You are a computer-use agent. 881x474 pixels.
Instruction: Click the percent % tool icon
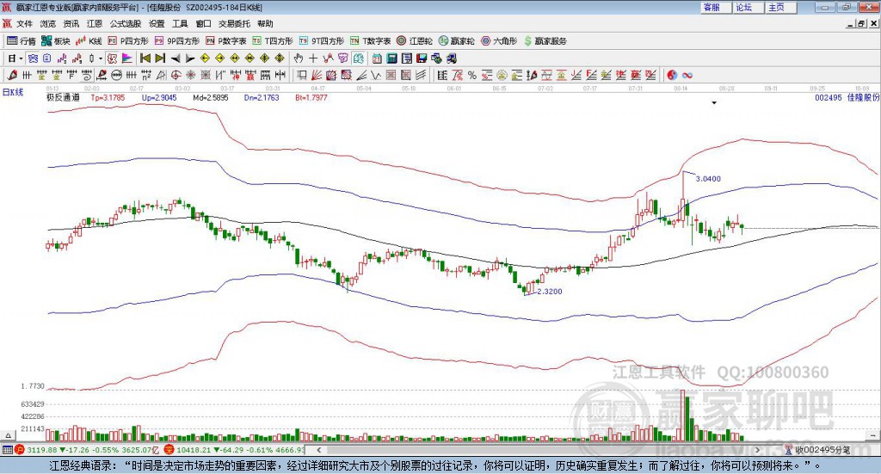click(x=472, y=75)
